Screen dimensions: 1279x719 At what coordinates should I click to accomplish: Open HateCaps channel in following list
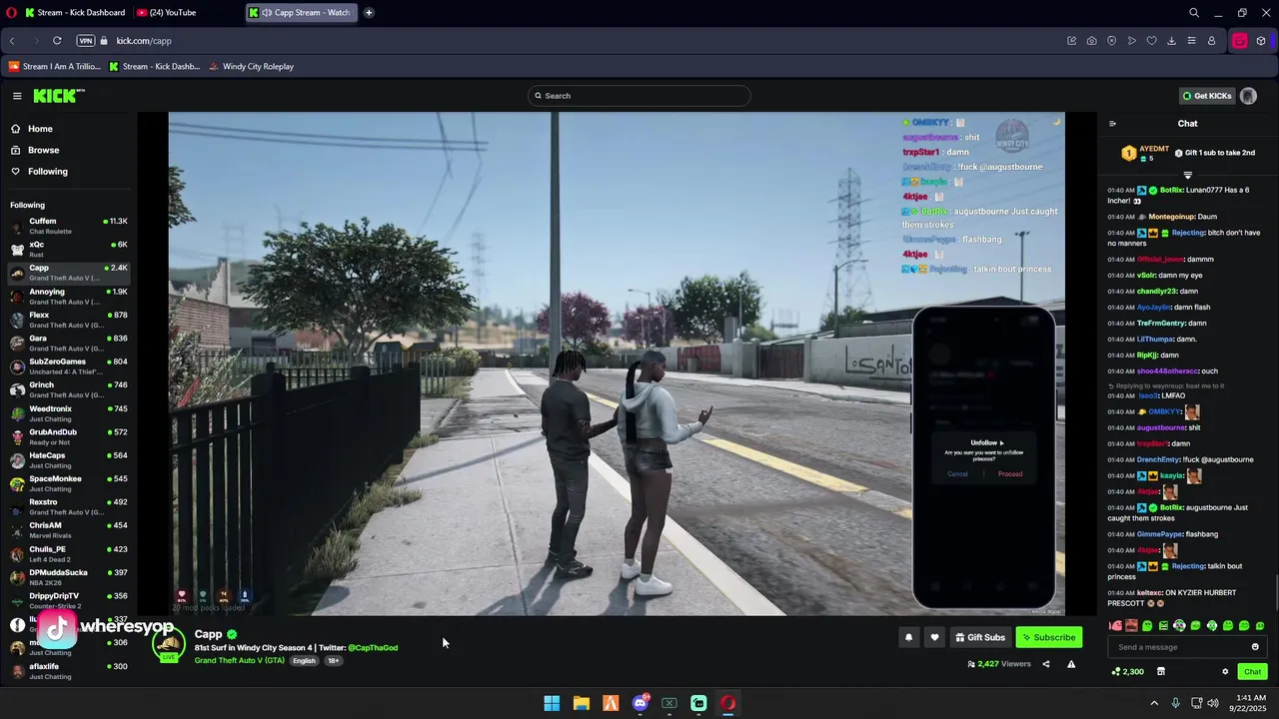[x=68, y=460]
